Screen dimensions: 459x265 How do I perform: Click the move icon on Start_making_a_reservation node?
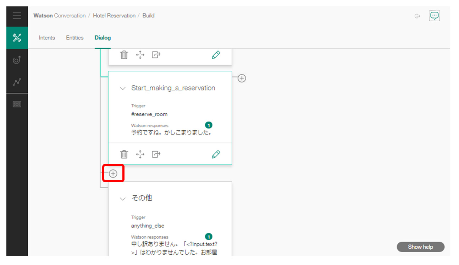point(140,154)
